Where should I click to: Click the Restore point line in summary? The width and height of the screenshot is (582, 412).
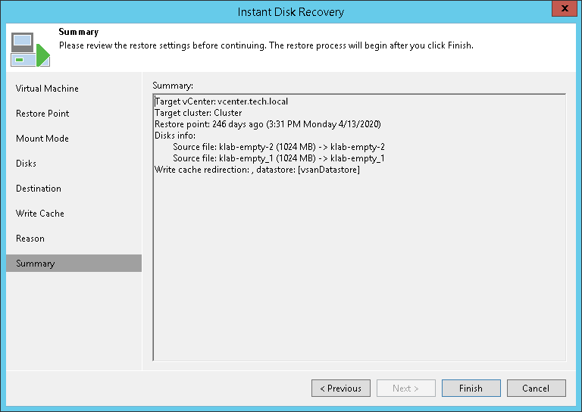pos(268,124)
